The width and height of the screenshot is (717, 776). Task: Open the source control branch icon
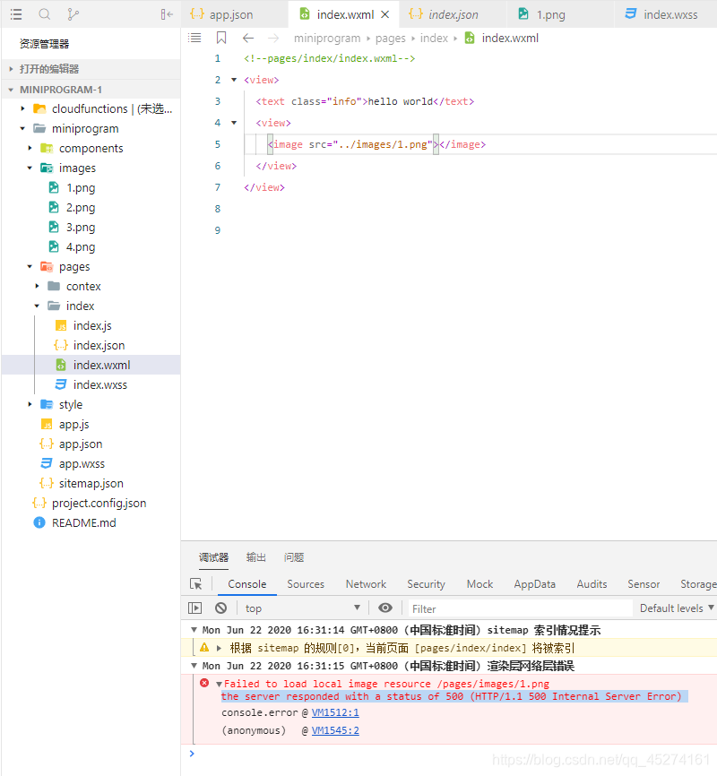tap(73, 14)
